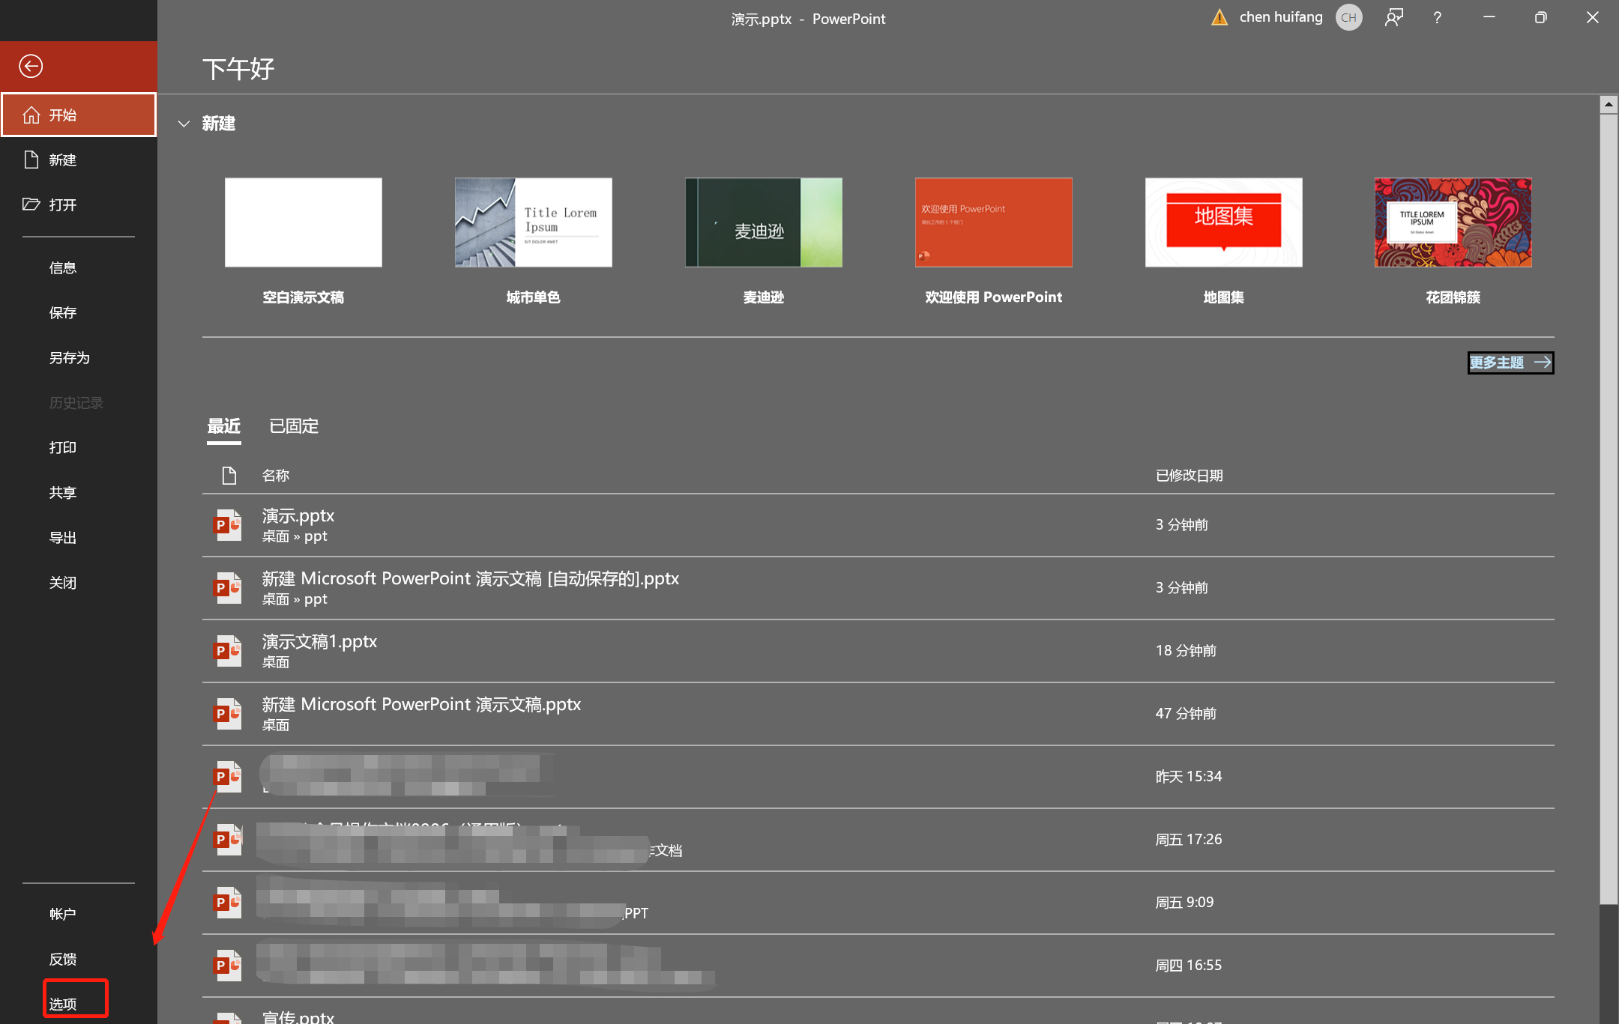Click the 周四 16:55 date cell
The image size is (1619, 1024).
click(x=1189, y=966)
